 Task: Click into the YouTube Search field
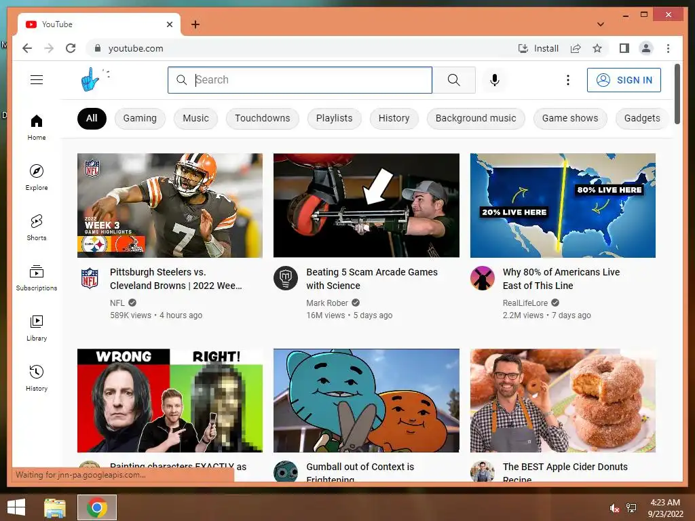(300, 80)
